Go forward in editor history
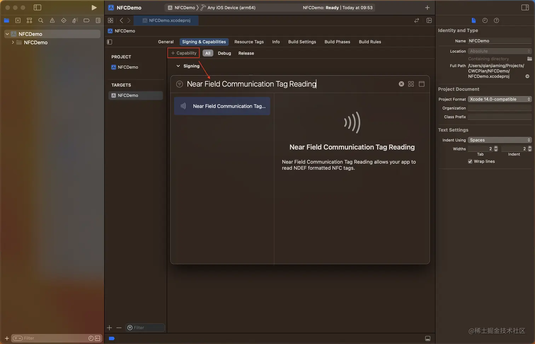 [129, 21]
